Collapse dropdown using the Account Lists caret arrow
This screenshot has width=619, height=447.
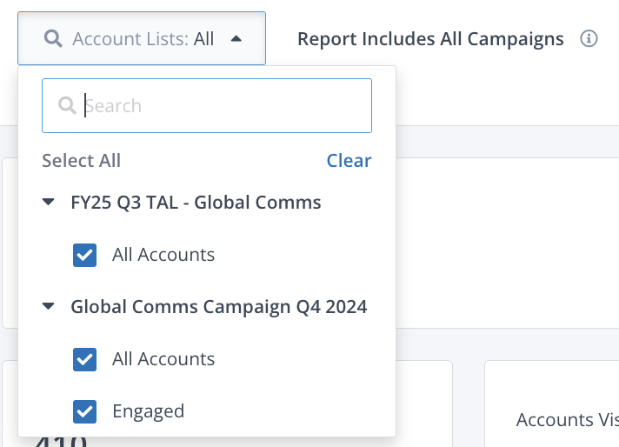pyautogui.click(x=236, y=39)
